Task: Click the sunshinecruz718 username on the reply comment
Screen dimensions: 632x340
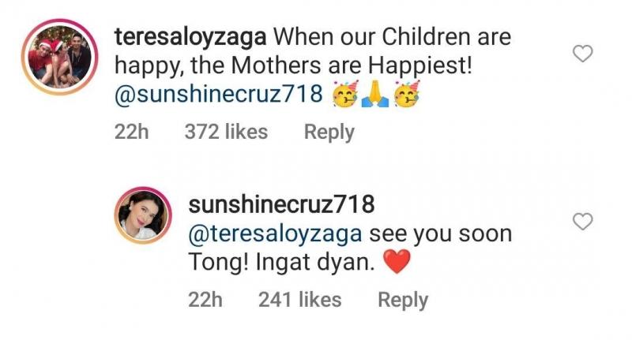Action: 281,204
